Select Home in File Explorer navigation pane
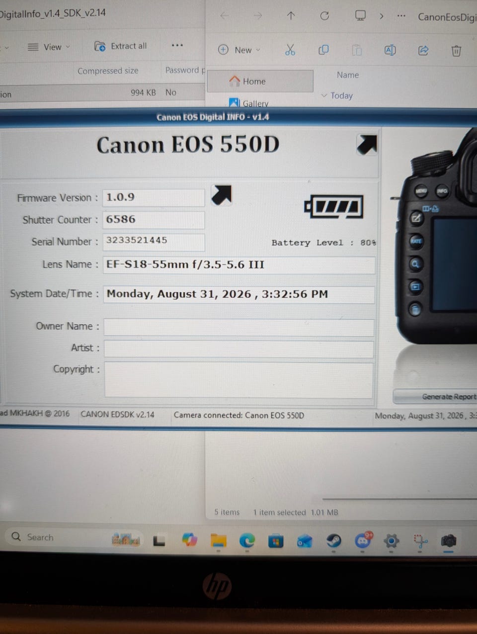This screenshot has width=477, height=634. [x=260, y=81]
